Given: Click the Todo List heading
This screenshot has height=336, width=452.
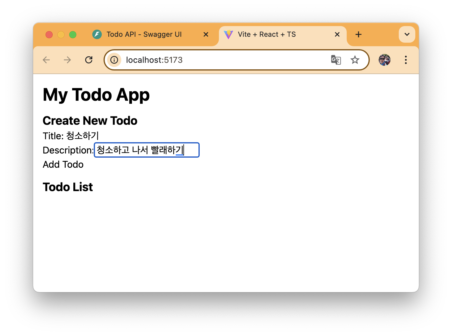Looking at the screenshot, I should 68,187.
